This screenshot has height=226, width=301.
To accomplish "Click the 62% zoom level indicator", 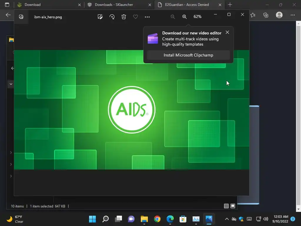I will 198,17.
